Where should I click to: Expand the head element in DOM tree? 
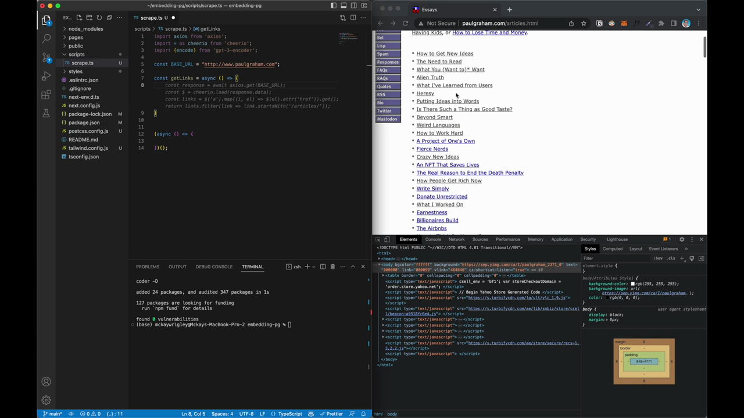[x=380, y=259]
